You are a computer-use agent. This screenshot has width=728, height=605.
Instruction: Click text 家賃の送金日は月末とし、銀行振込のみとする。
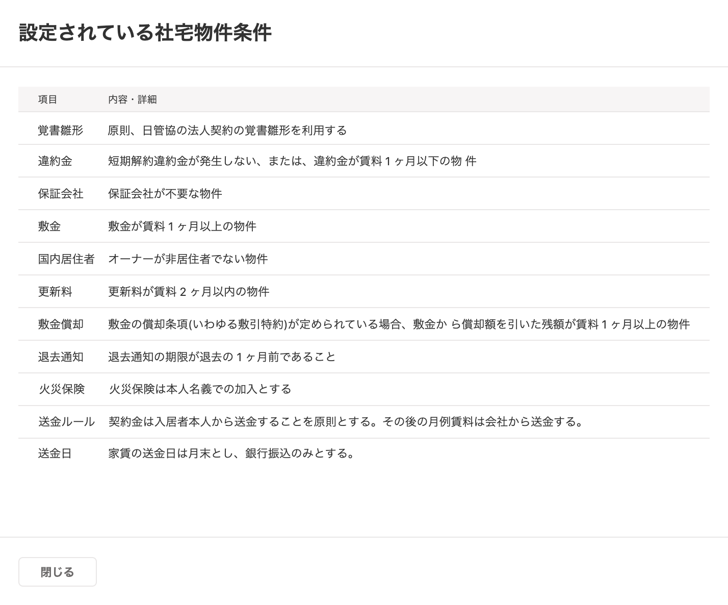pos(232,453)
